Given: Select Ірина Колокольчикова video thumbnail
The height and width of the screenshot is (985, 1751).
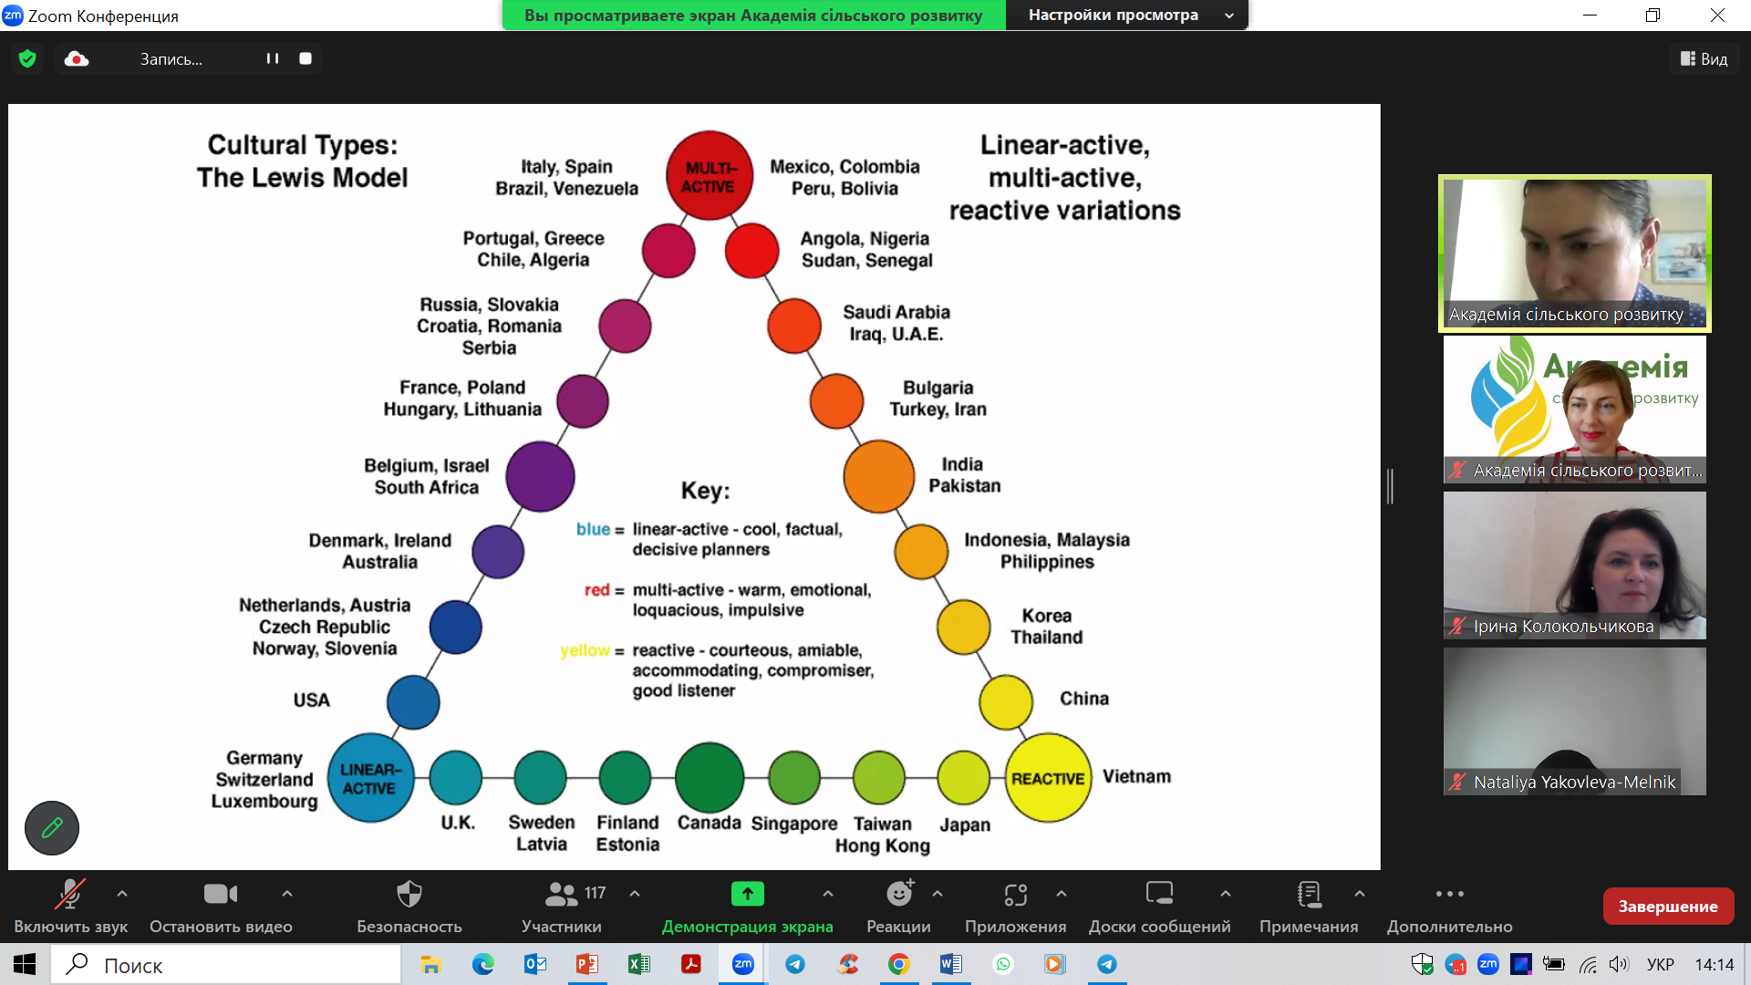Looking at the screenshot, I should (x=1574, y=565).
